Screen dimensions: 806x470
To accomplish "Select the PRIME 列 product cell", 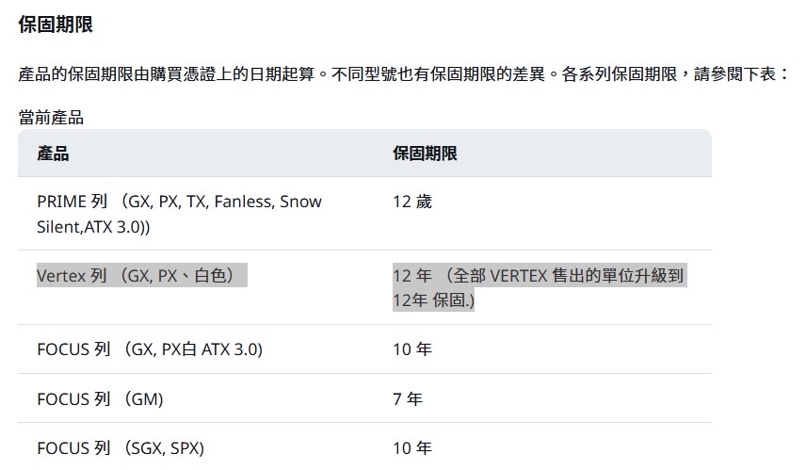I will (x=179, y=214).
